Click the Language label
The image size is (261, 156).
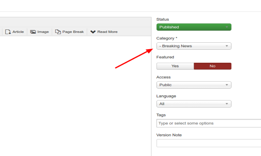point(166,96)
